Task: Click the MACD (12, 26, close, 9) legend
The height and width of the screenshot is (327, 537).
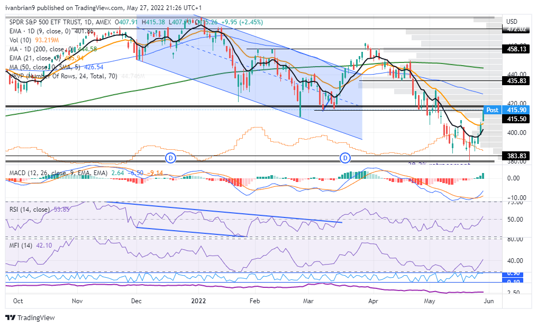Action: (x=58, y=173)
